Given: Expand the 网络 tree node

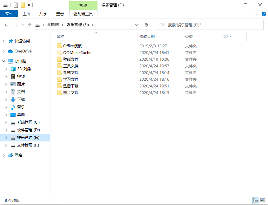Looking at the screenshot, I should 3,155.
